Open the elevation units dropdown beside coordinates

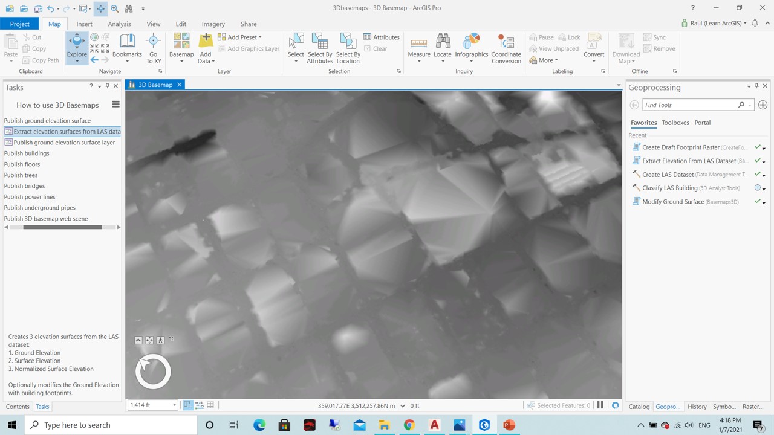click(x=402, y=405)
